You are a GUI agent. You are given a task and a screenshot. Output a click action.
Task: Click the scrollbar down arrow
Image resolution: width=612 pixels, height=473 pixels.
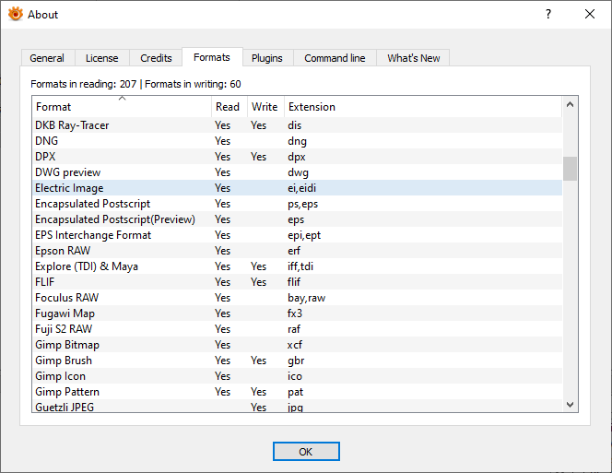coord(570,405)
